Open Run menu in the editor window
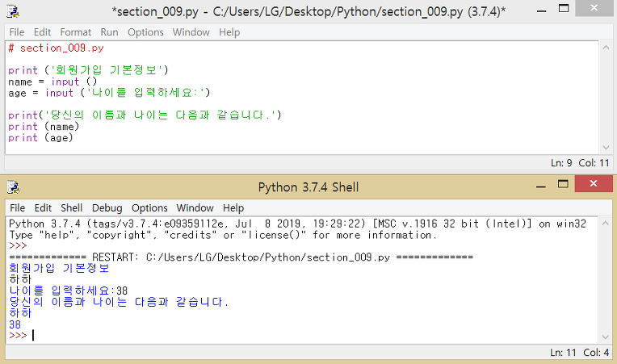The width and height of the screenshot is (617, 364). [109, 32]
